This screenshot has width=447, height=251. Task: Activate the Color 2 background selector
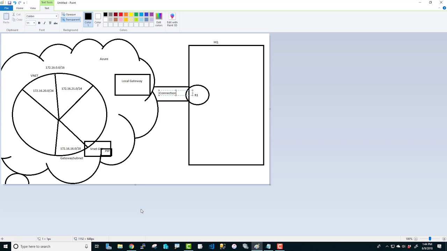98,19
